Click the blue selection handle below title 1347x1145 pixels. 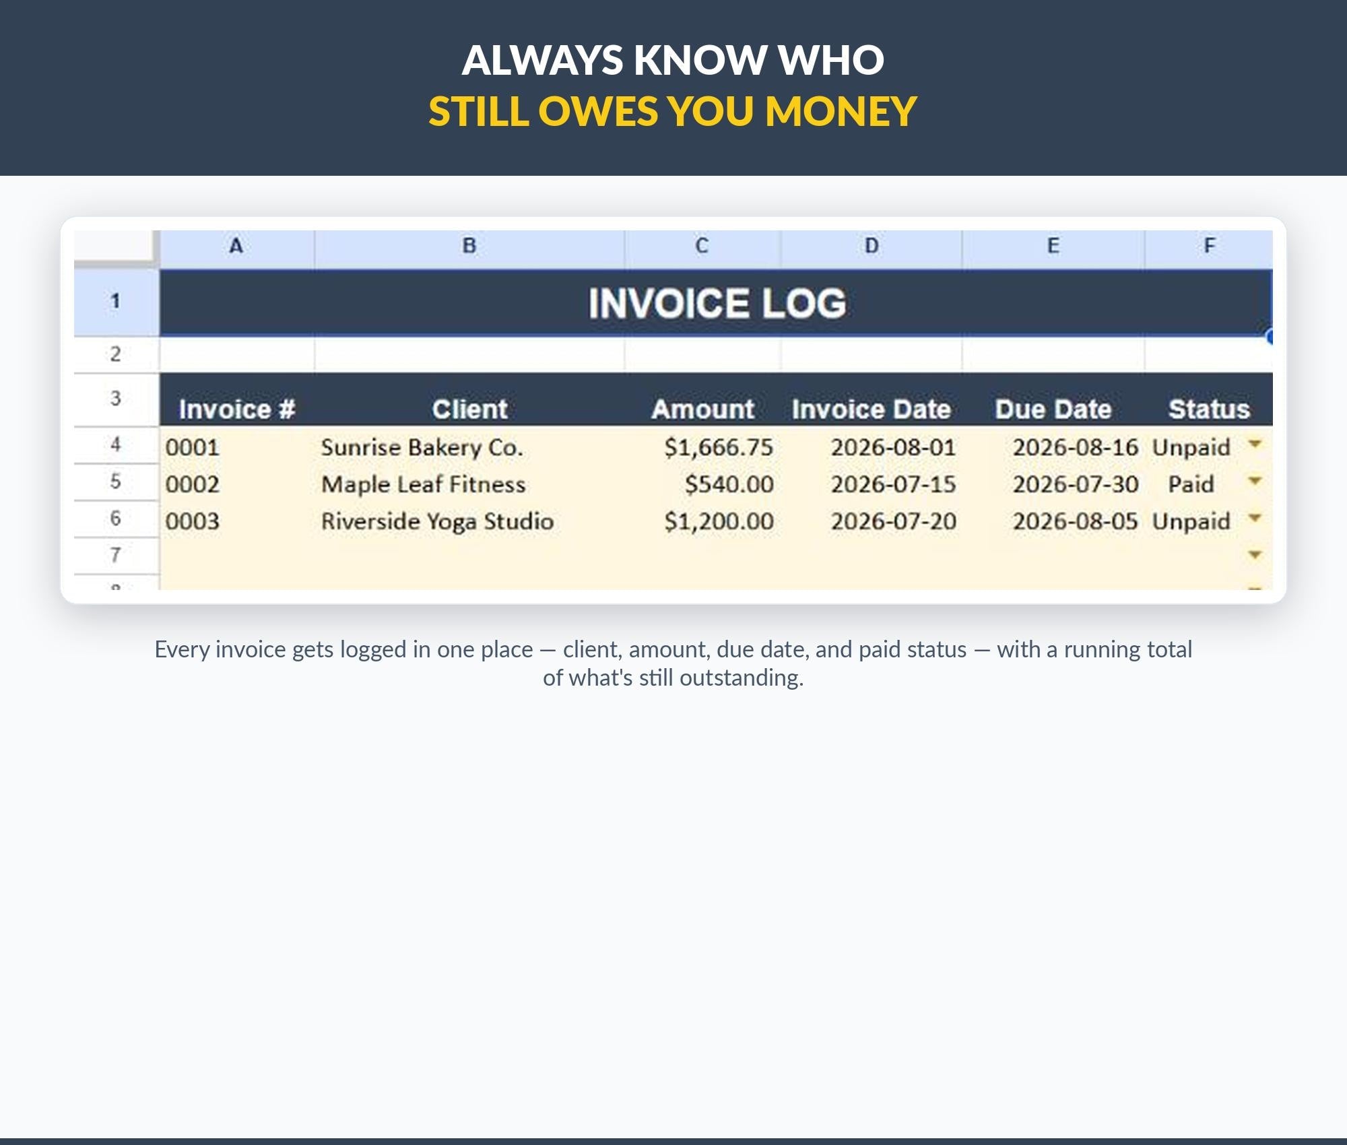pos(1270,337)
